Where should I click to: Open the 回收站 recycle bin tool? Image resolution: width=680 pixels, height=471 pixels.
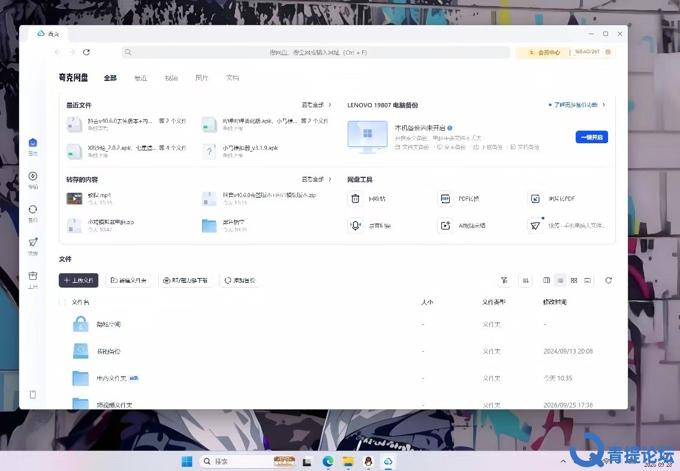(355, 198)
